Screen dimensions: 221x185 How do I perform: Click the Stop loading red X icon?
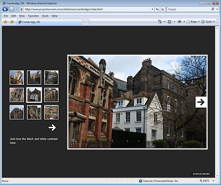point(163,9)
